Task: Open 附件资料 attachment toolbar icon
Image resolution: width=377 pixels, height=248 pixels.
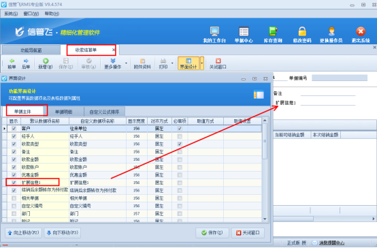Action: pyautogui.click(x=142, y=61)
